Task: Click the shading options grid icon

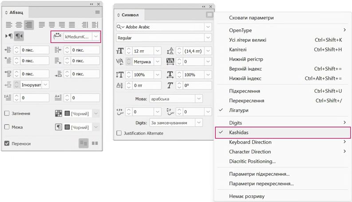Action: 58,114
